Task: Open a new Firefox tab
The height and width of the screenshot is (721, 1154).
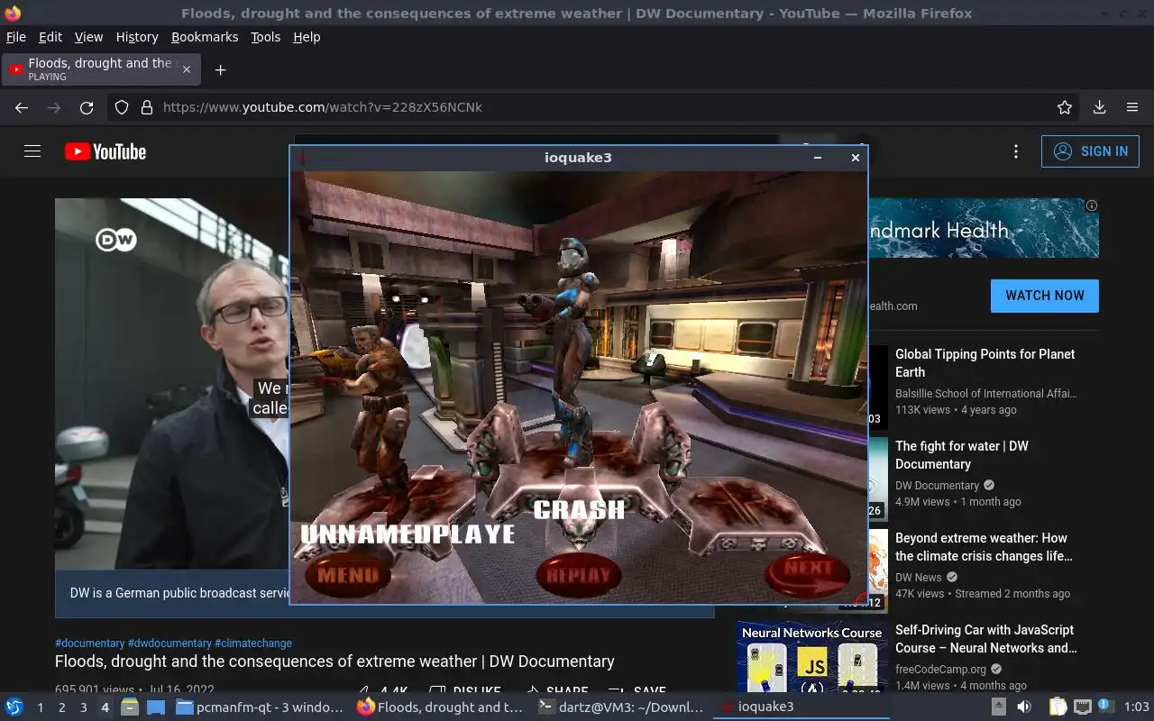Action: point(220,69)
